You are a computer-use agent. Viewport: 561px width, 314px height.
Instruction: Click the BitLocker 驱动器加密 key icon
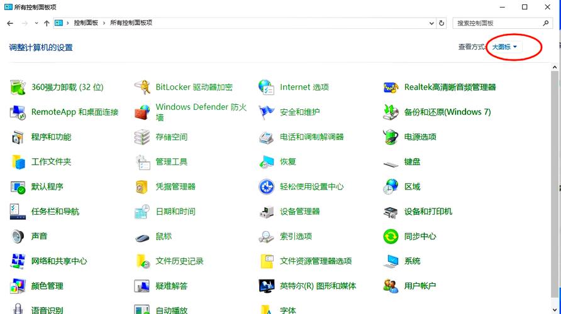click(x=142, y=87)
